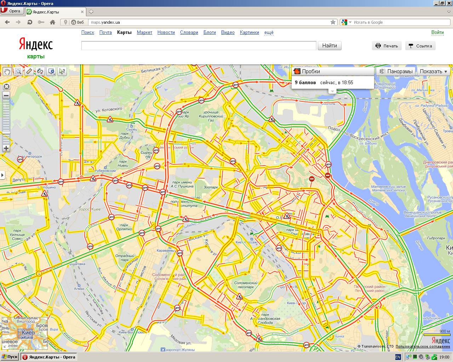Activate the zoom-to-area magnifier tool
The width and height of the screenshot is (453, 362).
coord(18,71)
